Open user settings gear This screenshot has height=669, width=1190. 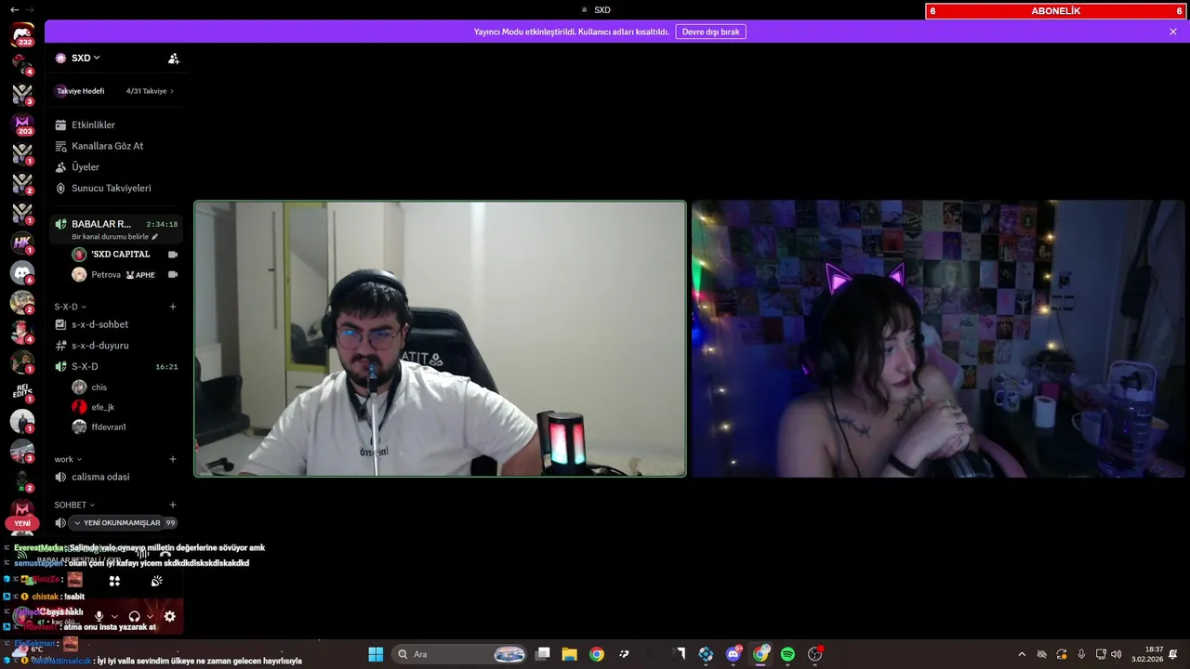[169, 616]
